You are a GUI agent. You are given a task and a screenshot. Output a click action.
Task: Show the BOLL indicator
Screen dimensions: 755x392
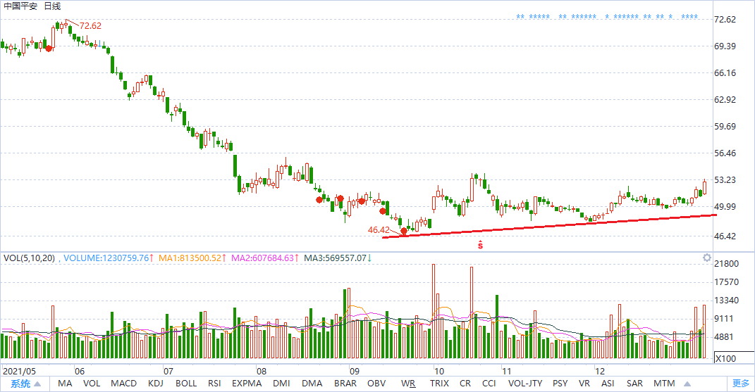186,384
